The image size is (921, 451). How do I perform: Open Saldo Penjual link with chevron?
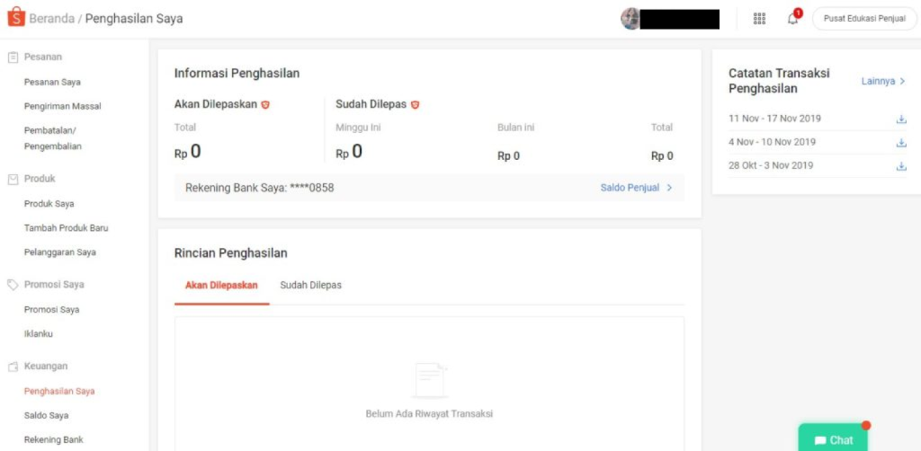(x=636, y=188)
